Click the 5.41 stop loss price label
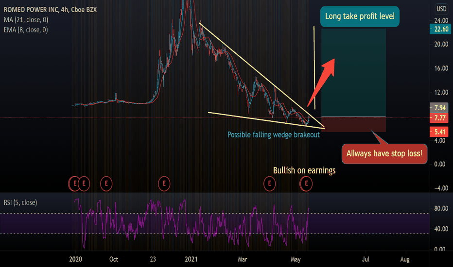The height and width of the screenshot is (267, 453). (x=439, y=132)
